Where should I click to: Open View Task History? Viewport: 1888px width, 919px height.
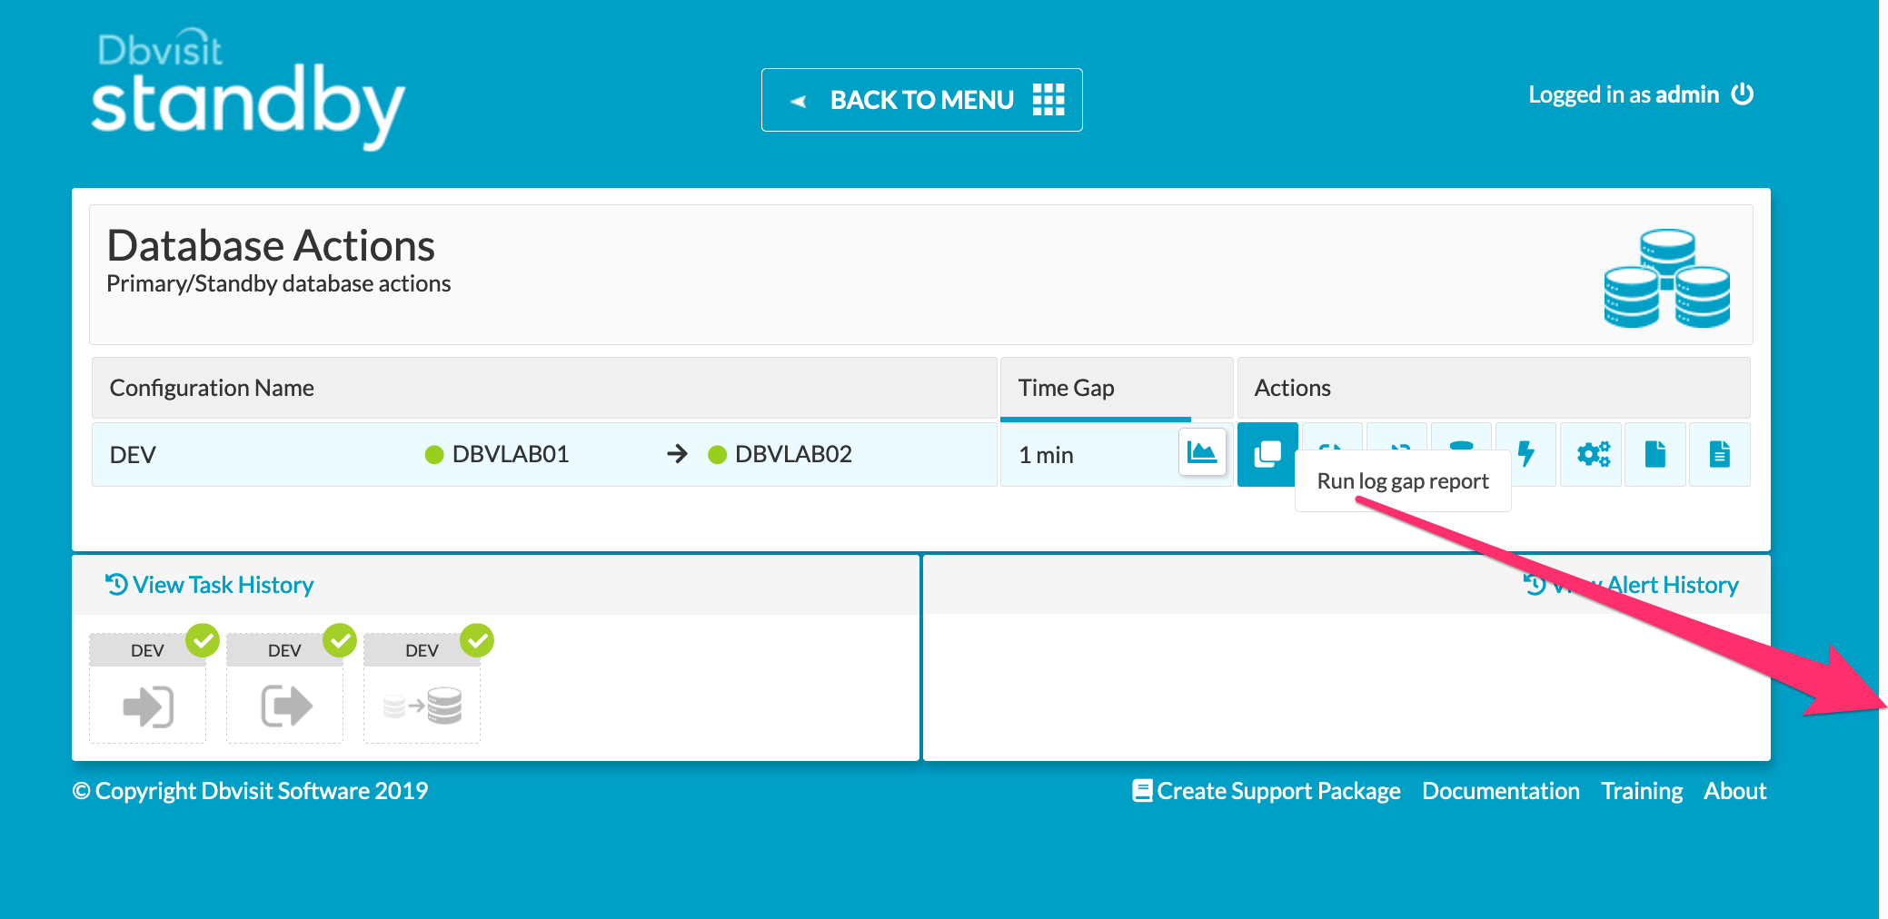pyautogui.click(x=210, y=585)
